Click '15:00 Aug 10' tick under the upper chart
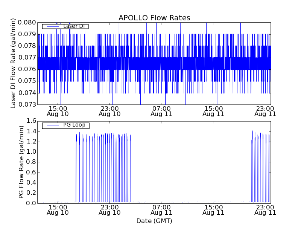This screenshot has height=226, width=301. pyautogui.click(x=57, y=111)
